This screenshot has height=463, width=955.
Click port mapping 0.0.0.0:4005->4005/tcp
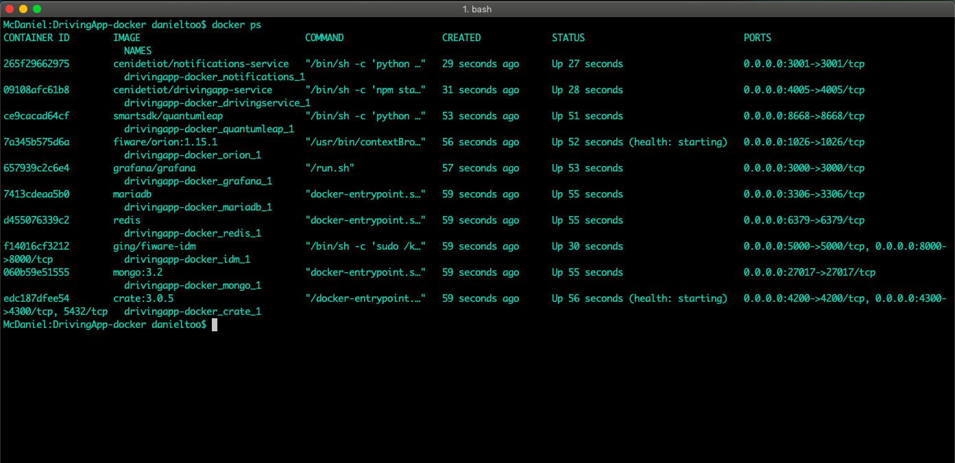click(x=804, y=90)
